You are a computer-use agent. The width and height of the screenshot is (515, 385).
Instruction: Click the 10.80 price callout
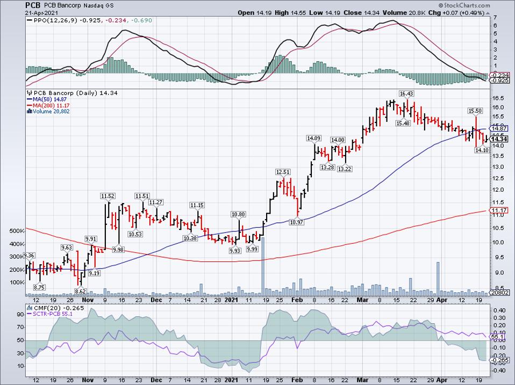(x=238, y=214)
